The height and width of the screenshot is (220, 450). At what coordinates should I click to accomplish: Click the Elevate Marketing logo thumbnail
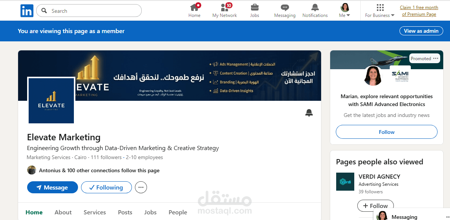(51, 100)
